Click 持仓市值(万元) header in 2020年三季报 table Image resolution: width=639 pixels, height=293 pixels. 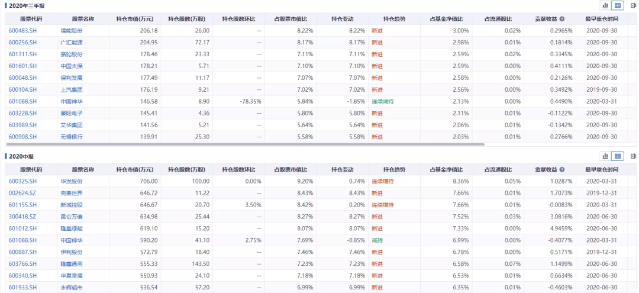135,19
